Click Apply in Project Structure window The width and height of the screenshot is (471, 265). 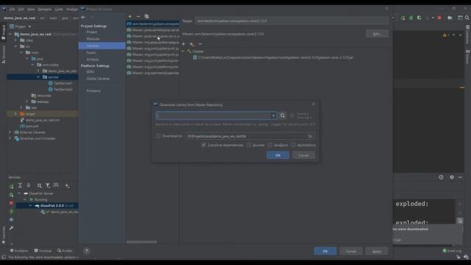point(377,251)
